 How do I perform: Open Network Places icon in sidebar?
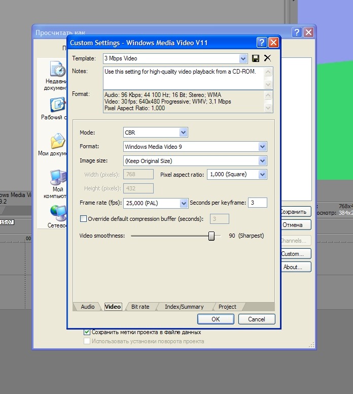(58, 213)
